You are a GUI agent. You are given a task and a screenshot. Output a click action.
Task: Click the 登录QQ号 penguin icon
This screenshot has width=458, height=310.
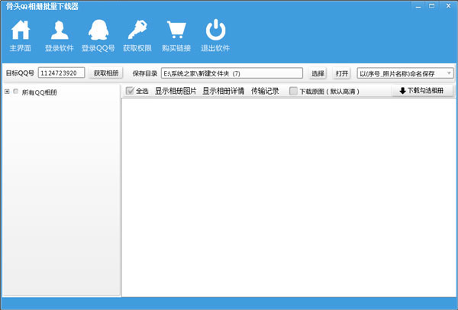click(x=98, y=30)
